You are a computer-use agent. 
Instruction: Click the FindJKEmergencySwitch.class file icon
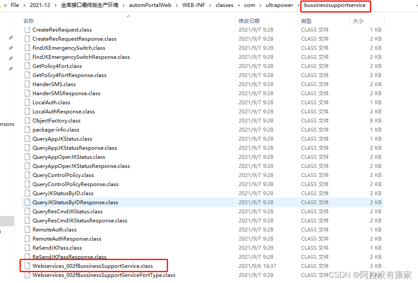pos(27,48)
